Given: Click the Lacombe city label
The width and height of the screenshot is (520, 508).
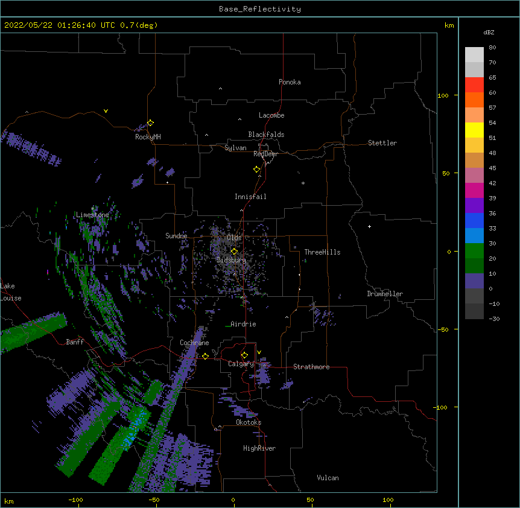Looking at the screenshot, I should click(271, 115).
